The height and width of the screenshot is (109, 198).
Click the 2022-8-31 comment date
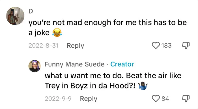pyautogui.click(x=44, y=46)
